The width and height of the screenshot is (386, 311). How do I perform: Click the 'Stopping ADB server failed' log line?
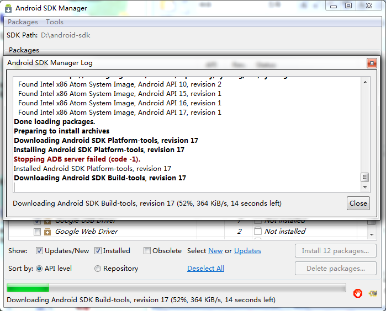tap(77, 159)
